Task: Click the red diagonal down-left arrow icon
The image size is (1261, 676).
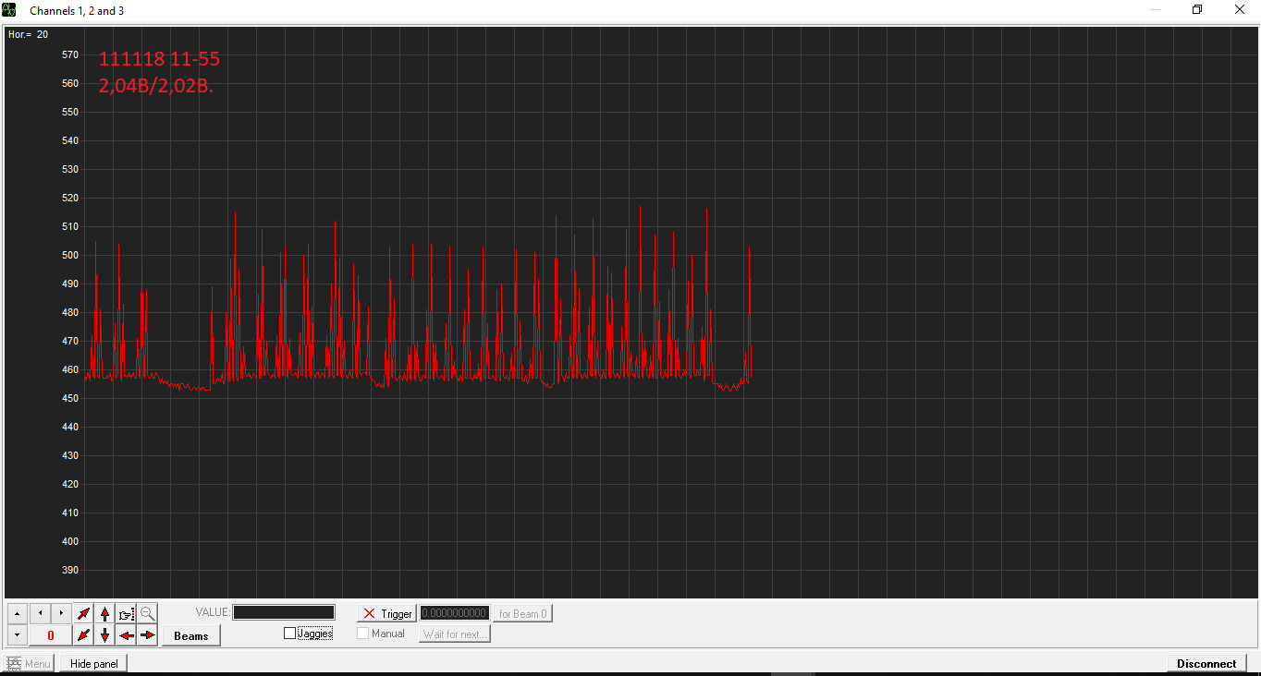Action: [84, 635]
